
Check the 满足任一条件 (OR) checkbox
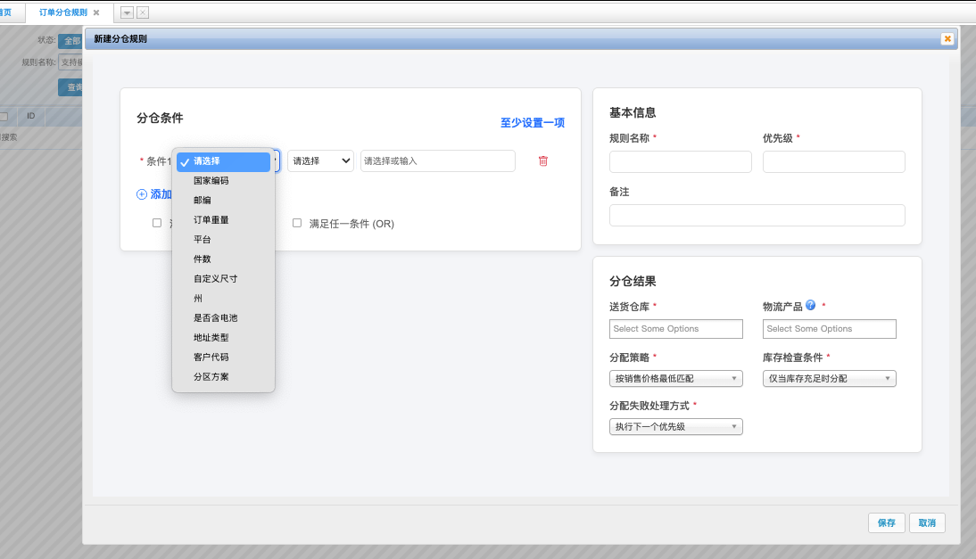click(297, 222)
